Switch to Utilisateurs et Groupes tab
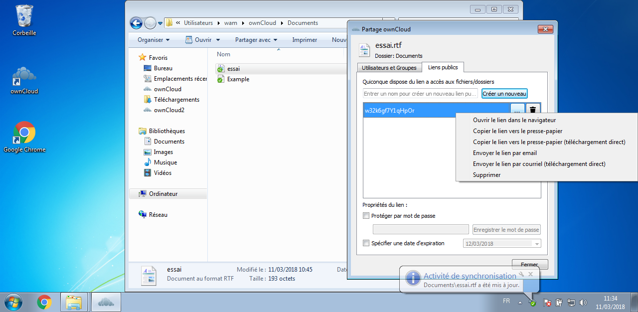 pos(389,68)
